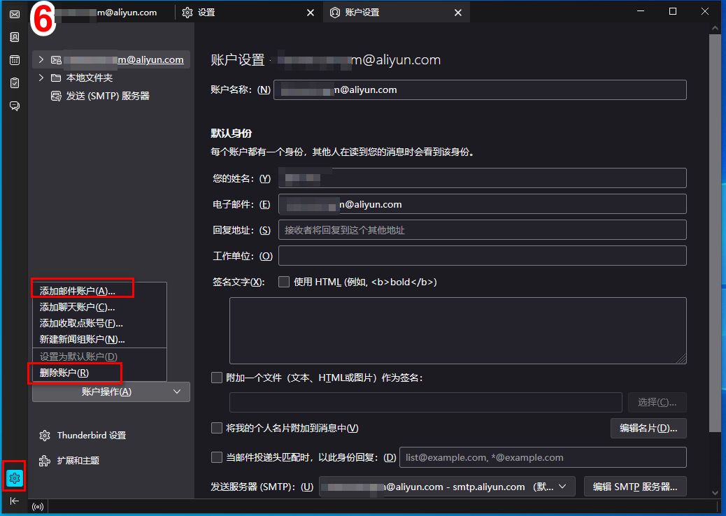
Task: Click the 回复地址 input field
Action: 483,230
